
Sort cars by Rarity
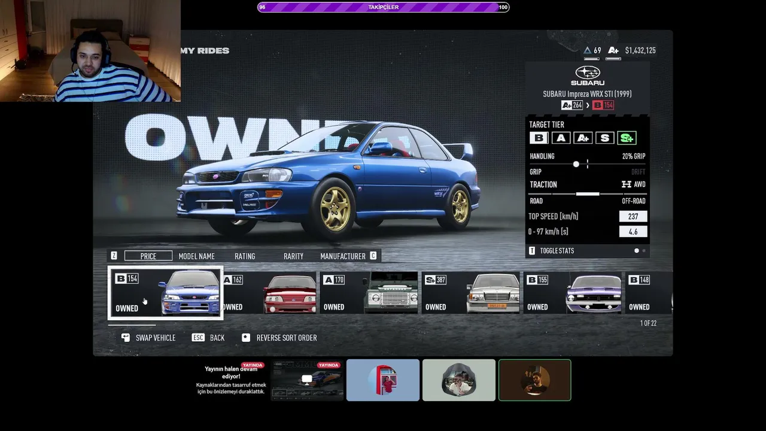[x=293, y=256]
